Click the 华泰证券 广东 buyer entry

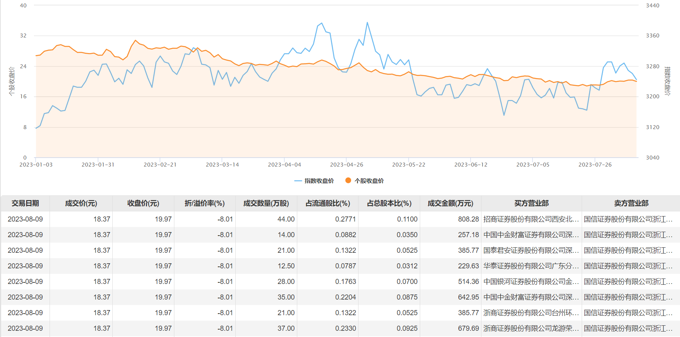coord(531,266)
